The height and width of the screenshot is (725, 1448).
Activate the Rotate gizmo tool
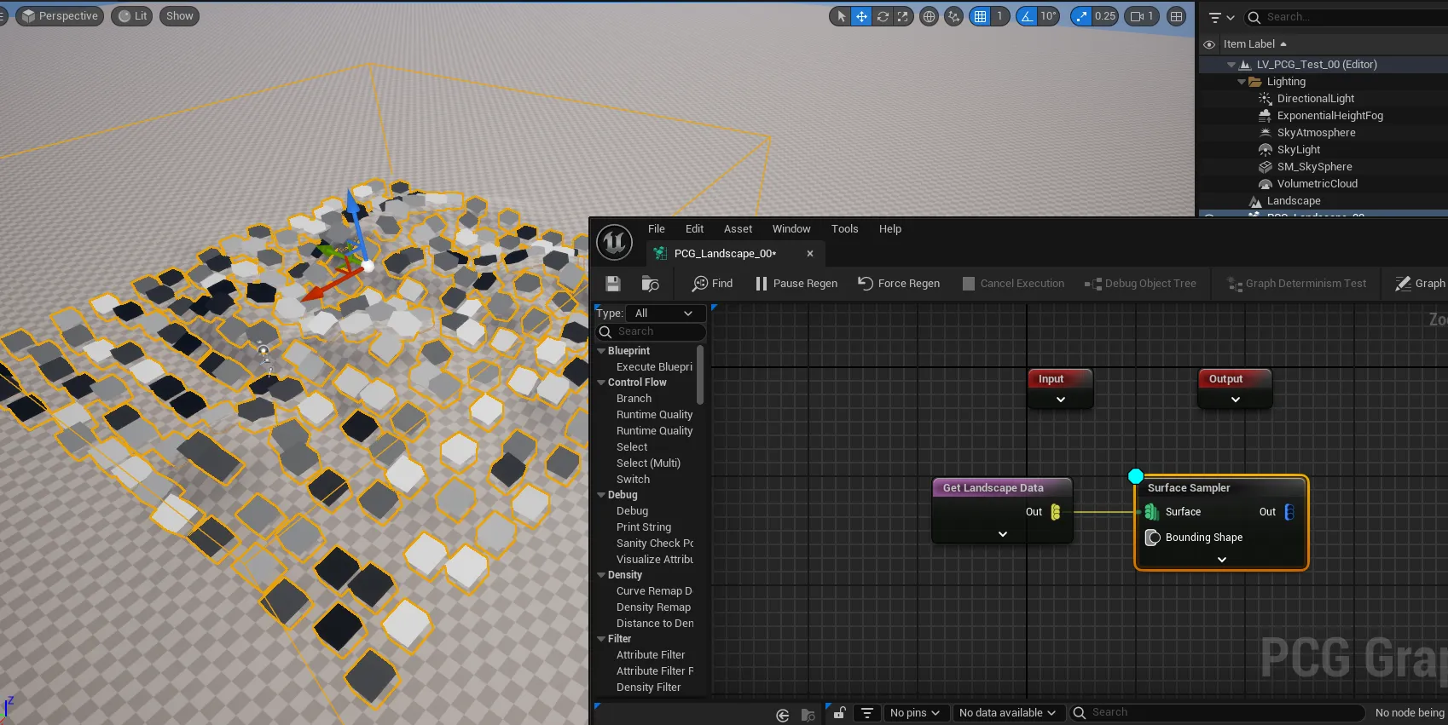coord(883,16)
